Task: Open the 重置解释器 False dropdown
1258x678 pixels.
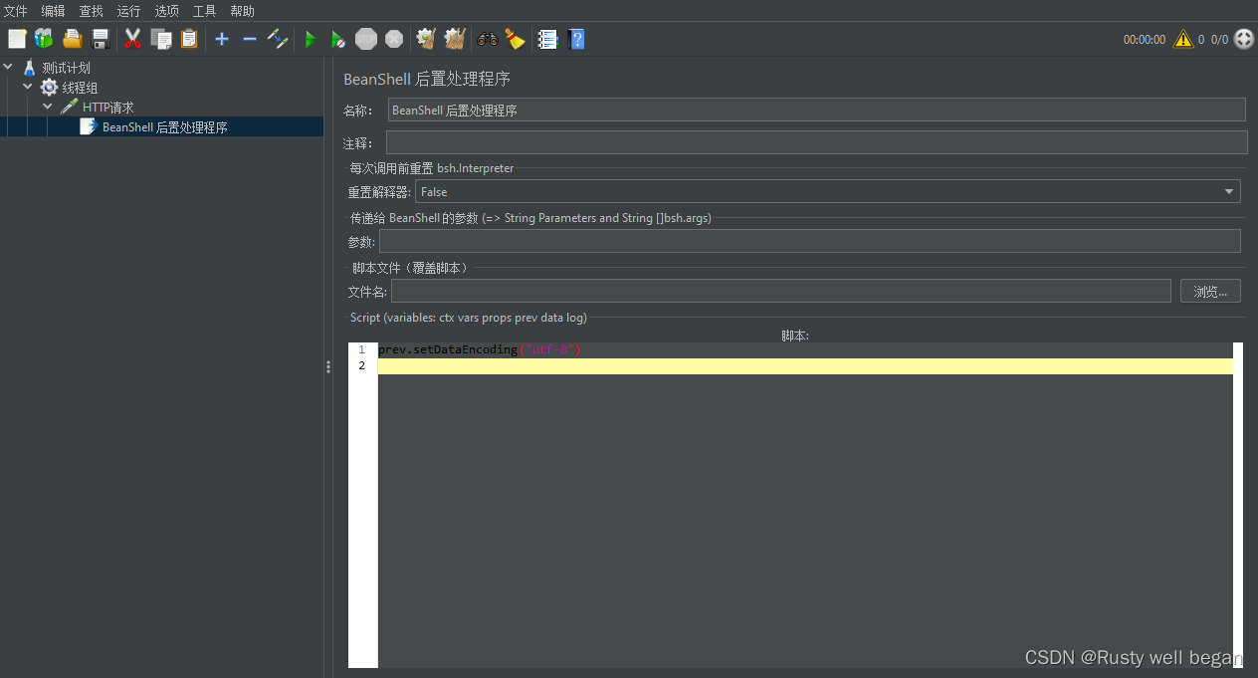Action: pyautogui.click(x=827, y=191)
